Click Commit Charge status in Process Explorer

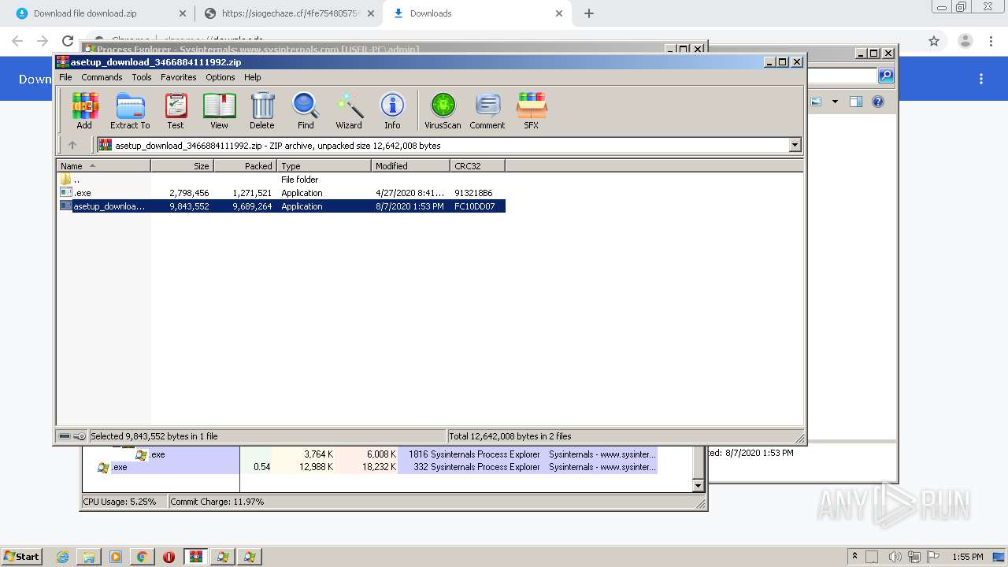click(x=217, y=502)
